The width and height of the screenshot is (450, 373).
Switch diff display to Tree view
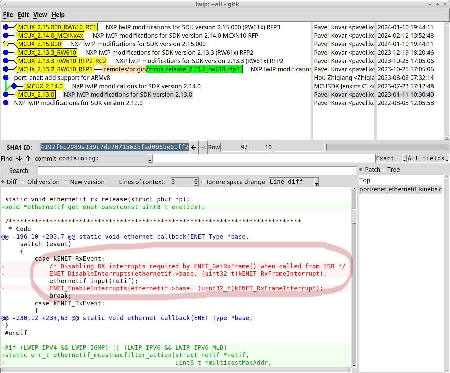[385, 169]
